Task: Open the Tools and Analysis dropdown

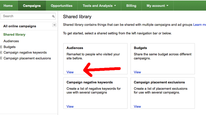Action: (99, 6)
